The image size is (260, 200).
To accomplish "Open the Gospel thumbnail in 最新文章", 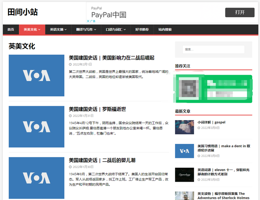I will point(185,127).
